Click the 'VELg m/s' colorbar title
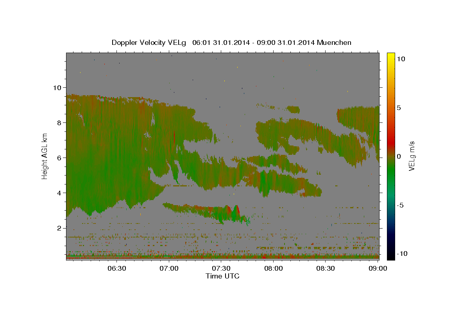469x312 pixels. pos(412,156)
